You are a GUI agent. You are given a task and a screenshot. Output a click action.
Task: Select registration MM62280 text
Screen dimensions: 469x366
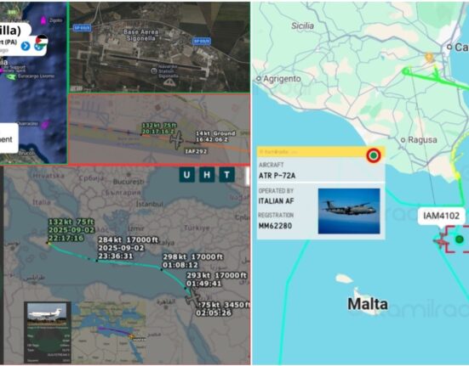(x=275, y=226)
